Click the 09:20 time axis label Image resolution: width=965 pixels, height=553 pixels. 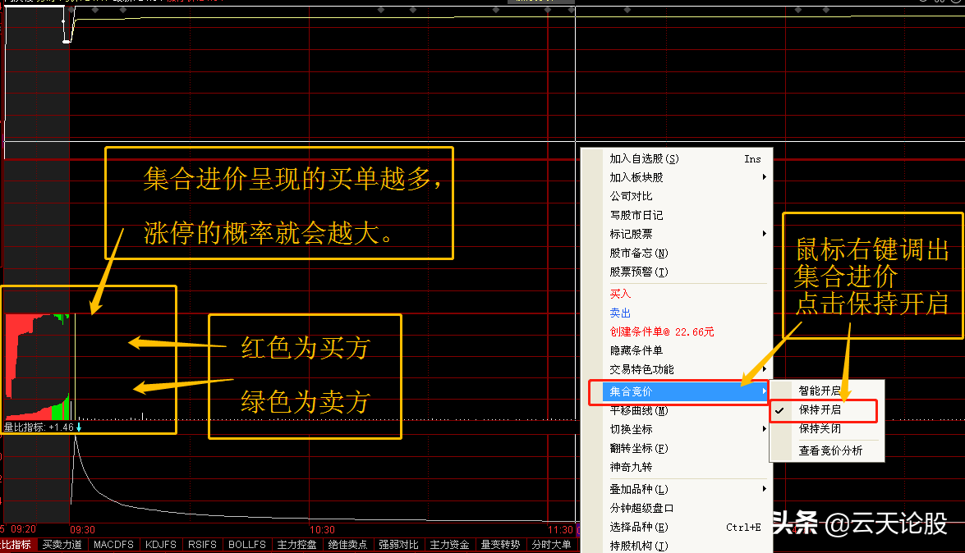(x=23, y=529)
